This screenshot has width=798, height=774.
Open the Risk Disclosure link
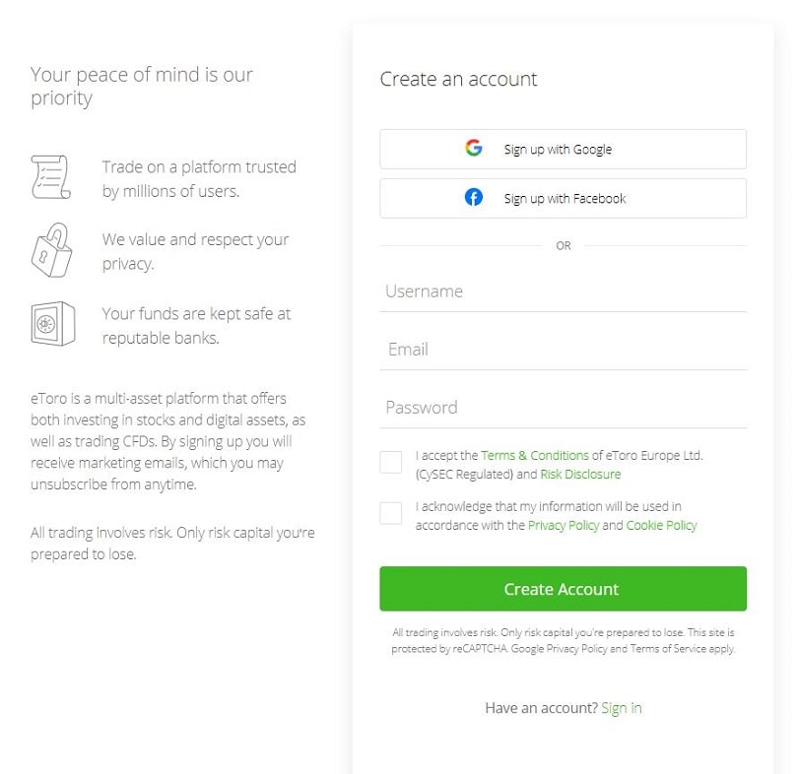coord(580,475)
